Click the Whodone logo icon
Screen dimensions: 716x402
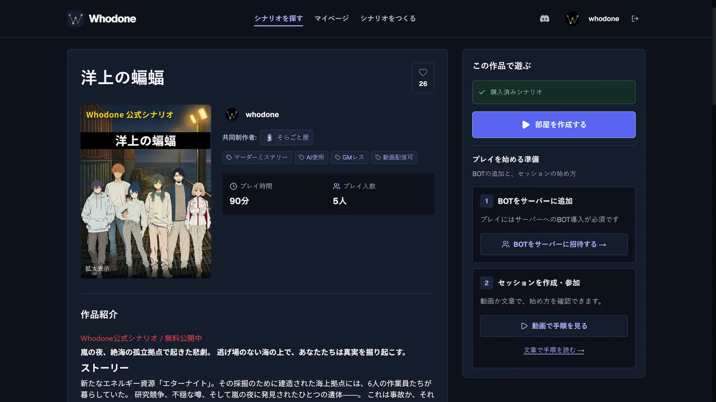coord(76,19)
